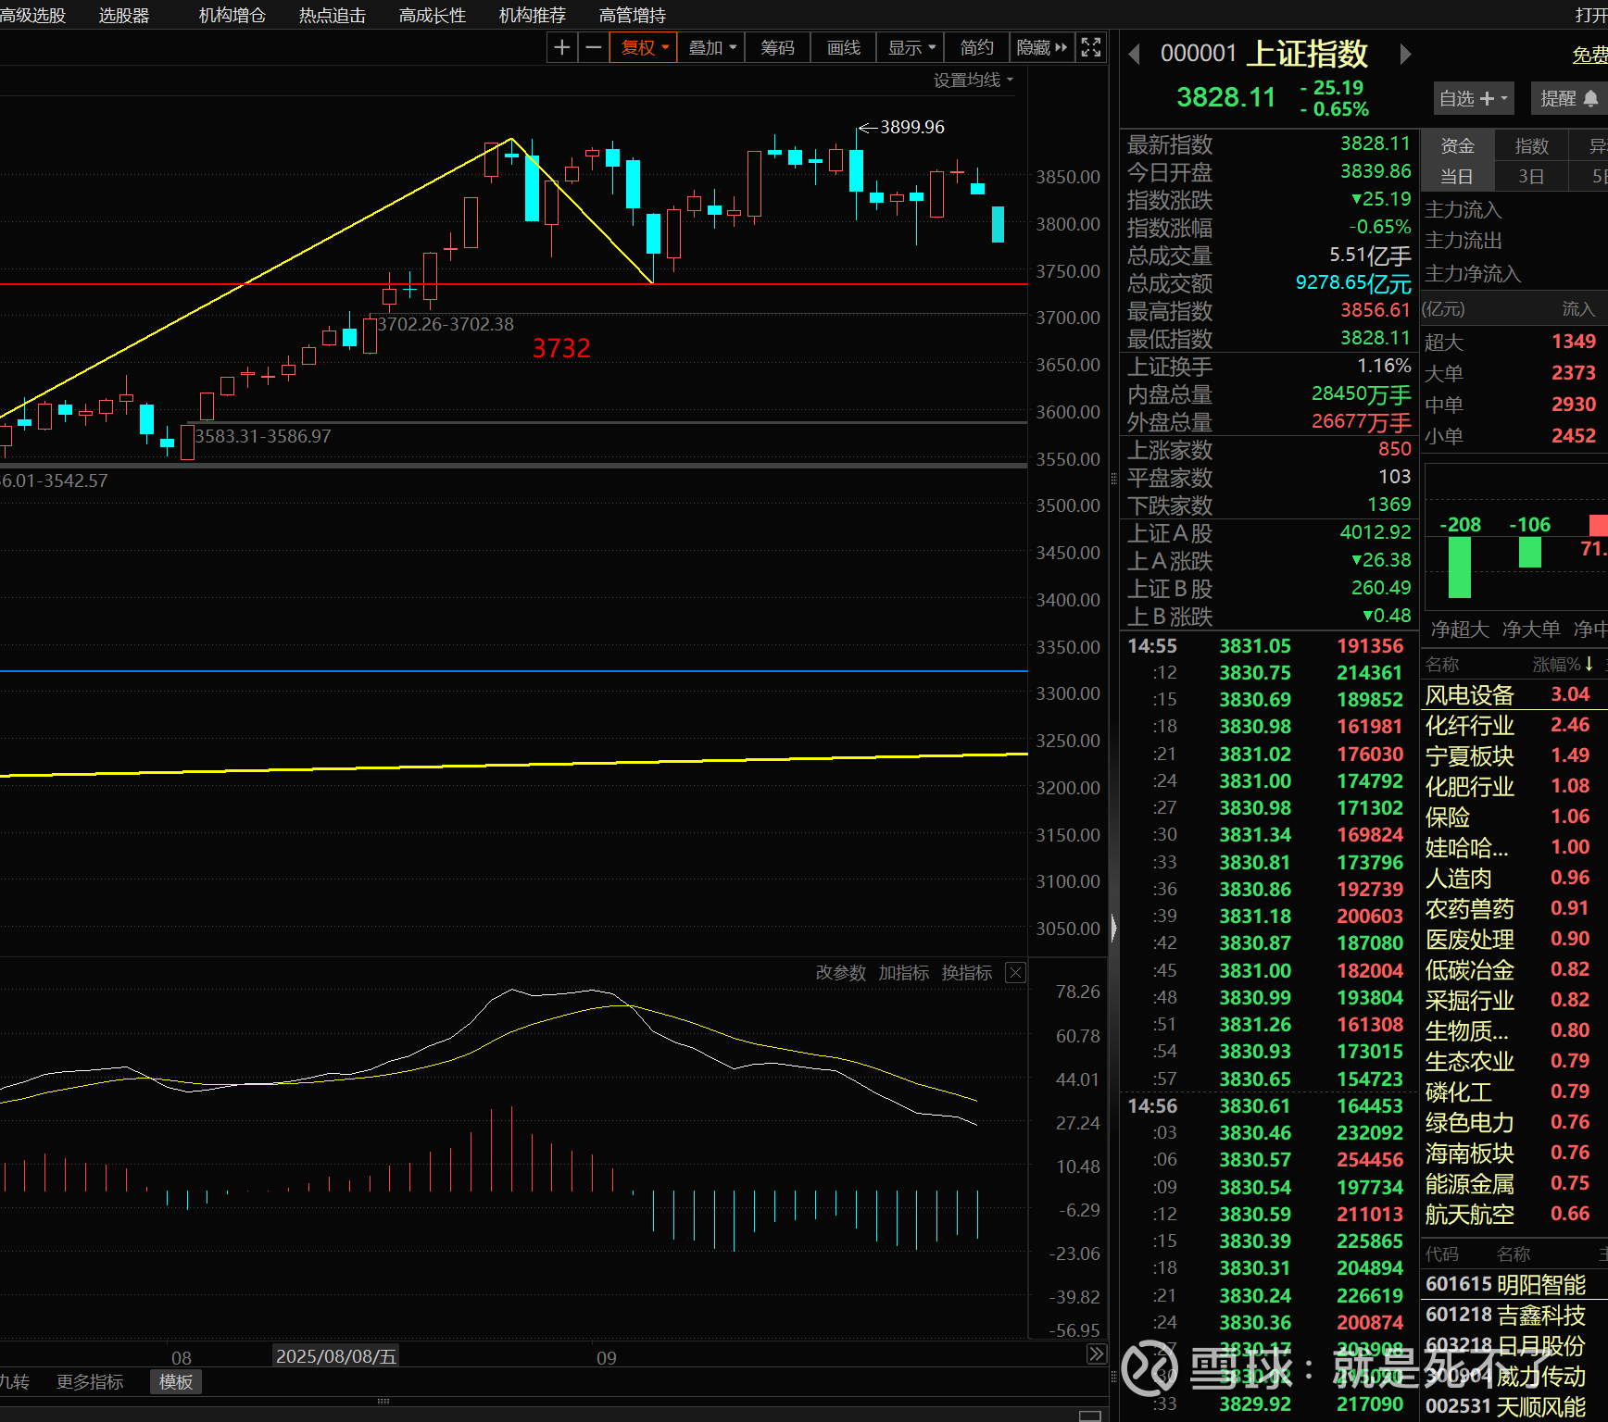
Task: Open the 高级选股 menu
Action: click(33, 15)
